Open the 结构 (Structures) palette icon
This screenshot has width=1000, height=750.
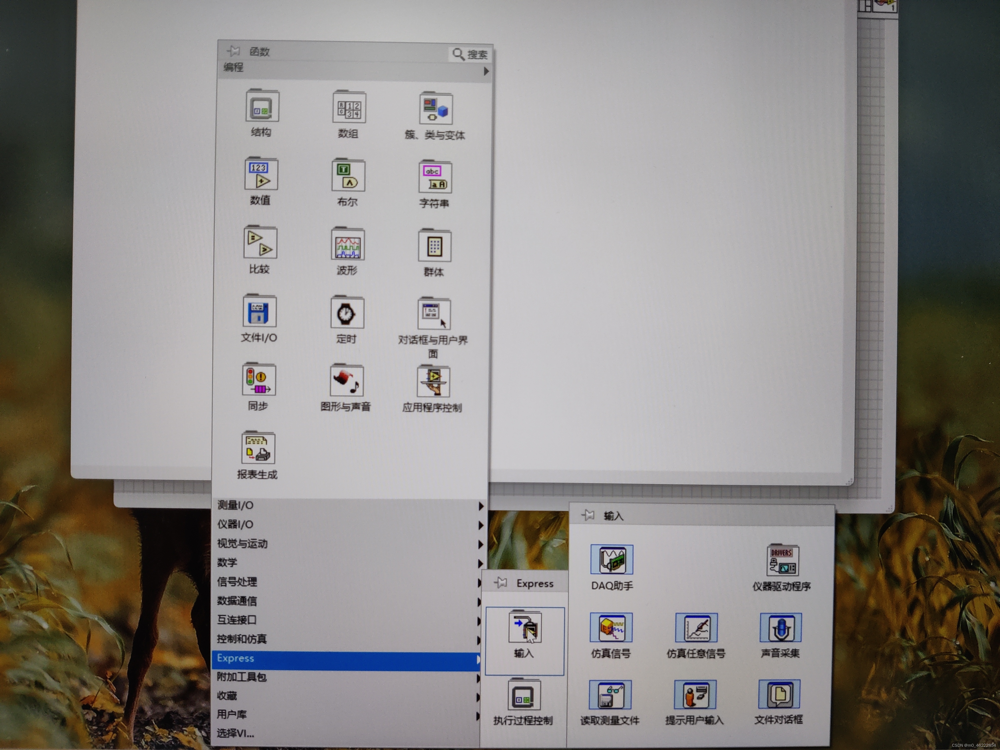pyautogui.click(x=262, y=107)
